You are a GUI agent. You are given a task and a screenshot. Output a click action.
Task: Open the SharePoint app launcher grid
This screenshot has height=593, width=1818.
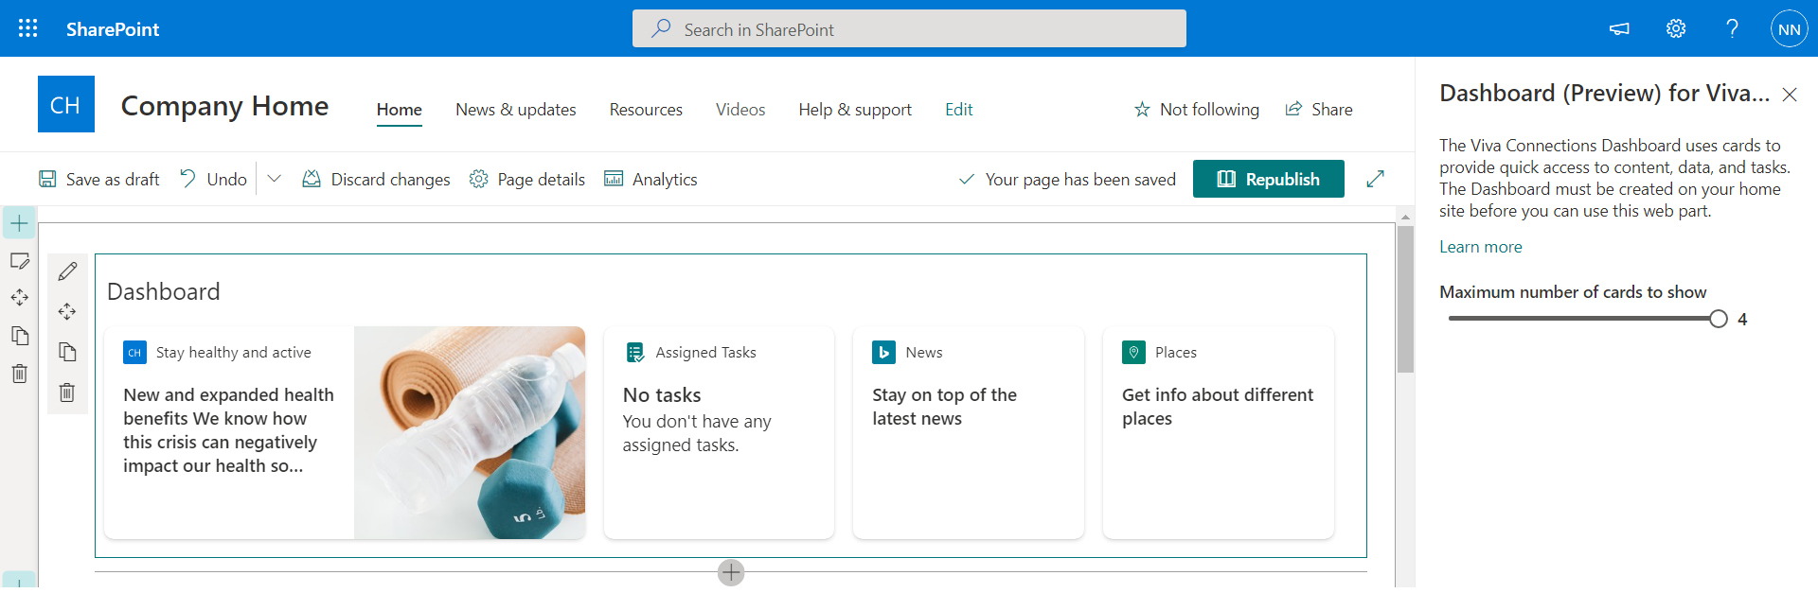point(28,28)
